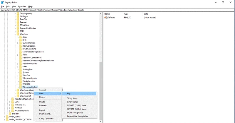Open the File menu

(x=3, y=6)
